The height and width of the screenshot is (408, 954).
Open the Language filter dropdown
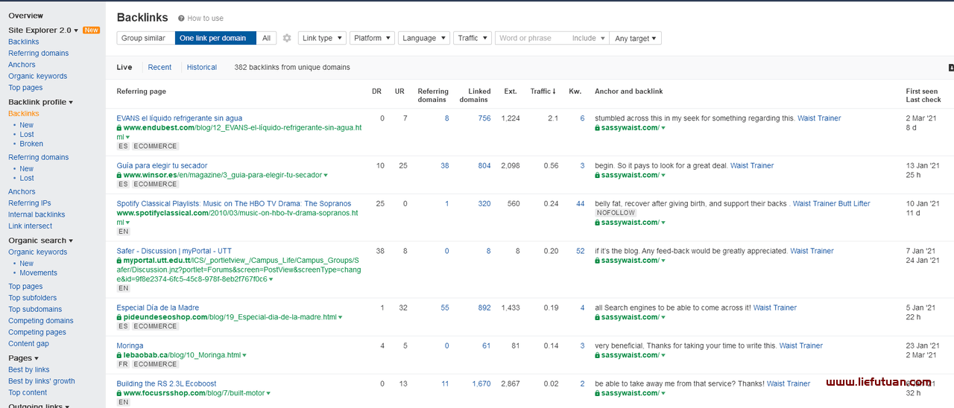[x=423, y=38]
